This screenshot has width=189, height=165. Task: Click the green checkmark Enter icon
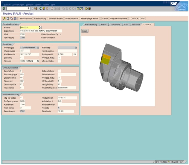(x=4, y=8)
